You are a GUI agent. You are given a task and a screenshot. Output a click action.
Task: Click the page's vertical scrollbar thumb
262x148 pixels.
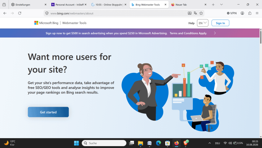pyautogui.click(x=260, y=37)
